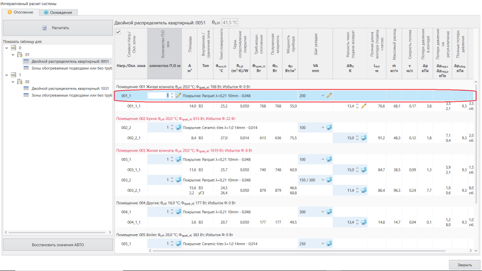Click the monitor icon by 003_2_1 value 11,4
482x271 pixels.
click(x=364, y=191)
